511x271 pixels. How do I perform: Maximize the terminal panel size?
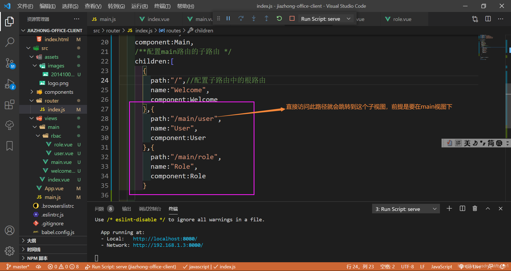coord(488,209)
